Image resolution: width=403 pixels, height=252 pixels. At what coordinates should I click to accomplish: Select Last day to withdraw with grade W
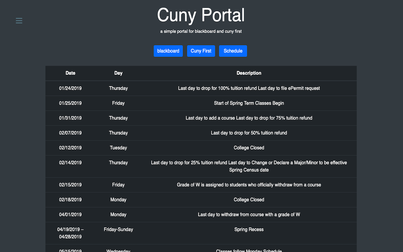point(249,215)
